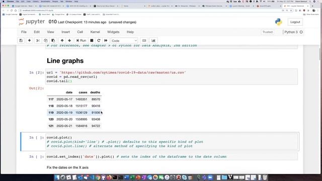Select the covid.plot() code cell
This screenshot has height=181, width=322.
coord(172,142)
